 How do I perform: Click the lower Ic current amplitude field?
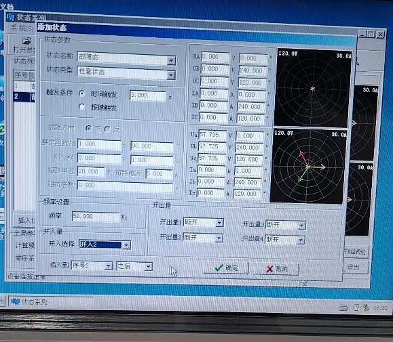[x=210, y=193]
